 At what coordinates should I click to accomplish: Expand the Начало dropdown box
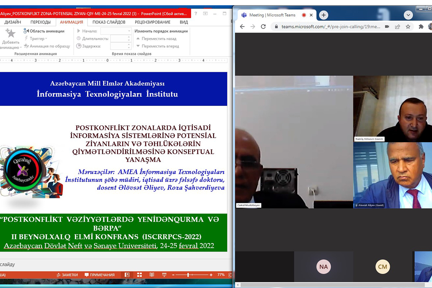point(129,31)
